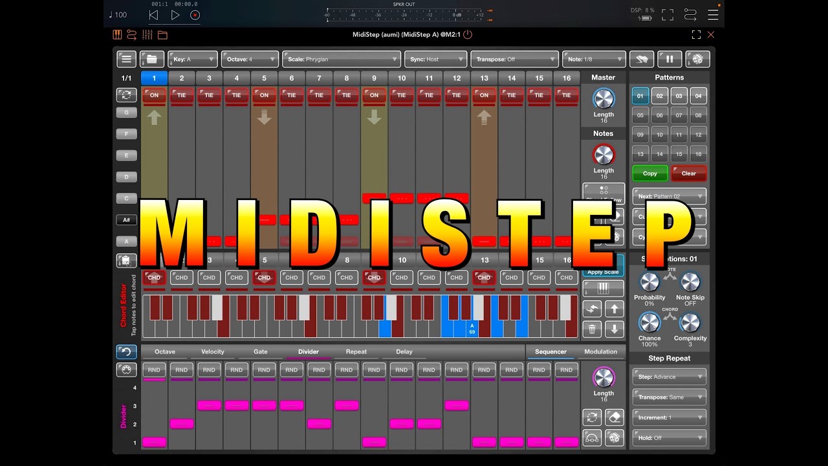Image resolution: width=828 pixels, height=466 pixels.
Task: Move chord up with up arrow
Action: (x=615, y=309)
